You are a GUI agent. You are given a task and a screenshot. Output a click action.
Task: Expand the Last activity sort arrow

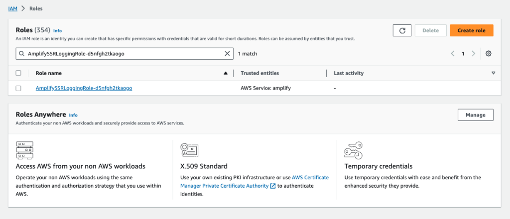point(494,74)
